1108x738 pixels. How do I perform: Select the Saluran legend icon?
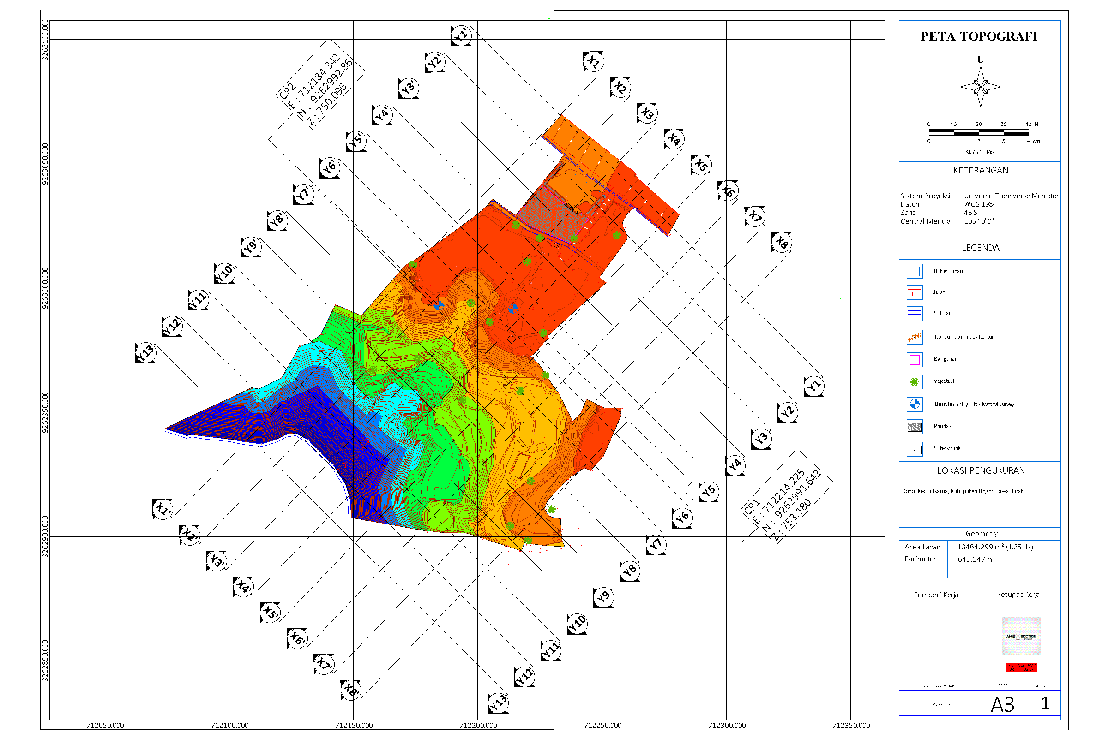[x=915, y=313]
